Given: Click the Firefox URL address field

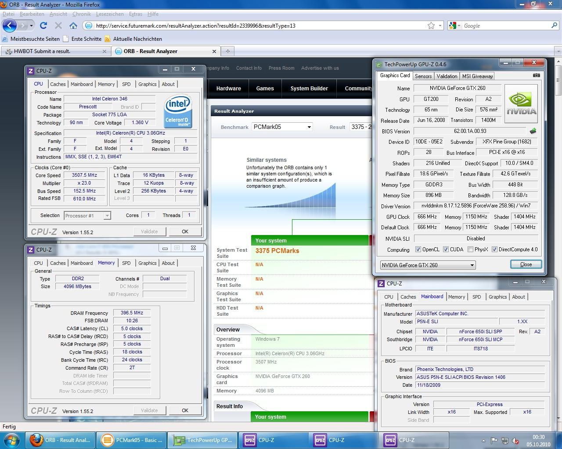Looking at the screenshot, I should point(259,25).
